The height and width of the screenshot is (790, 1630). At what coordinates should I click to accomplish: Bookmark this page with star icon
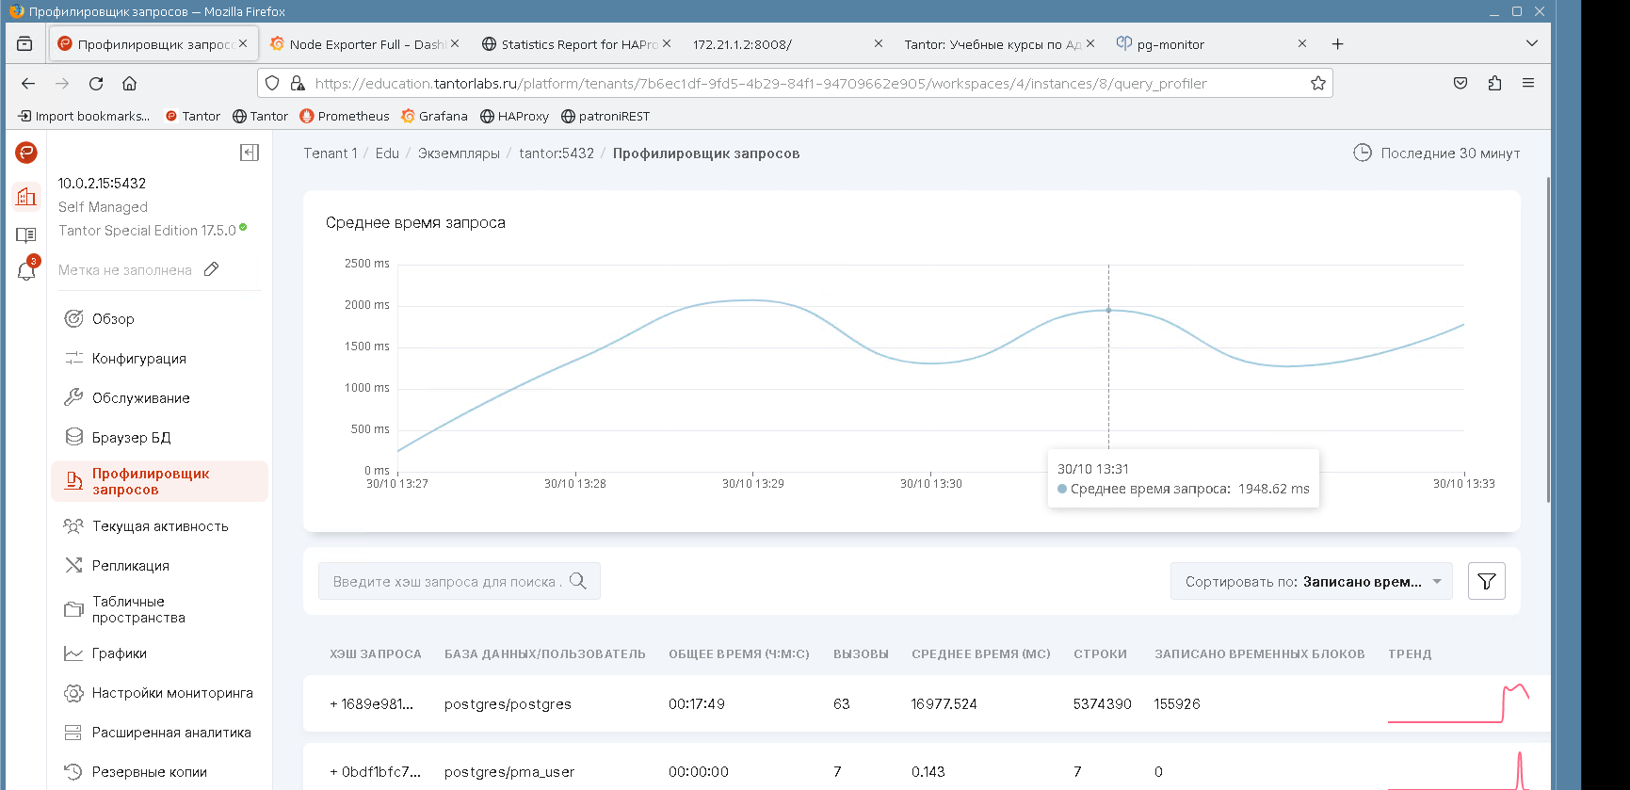1318,83
